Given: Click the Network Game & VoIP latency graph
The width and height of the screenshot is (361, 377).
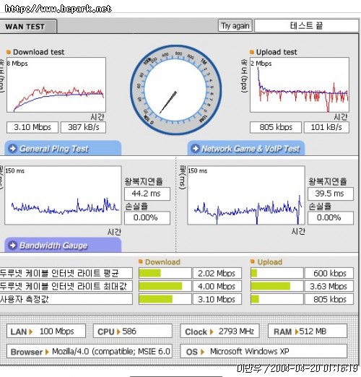Looking at the screenshot, I should pos(246,195).
